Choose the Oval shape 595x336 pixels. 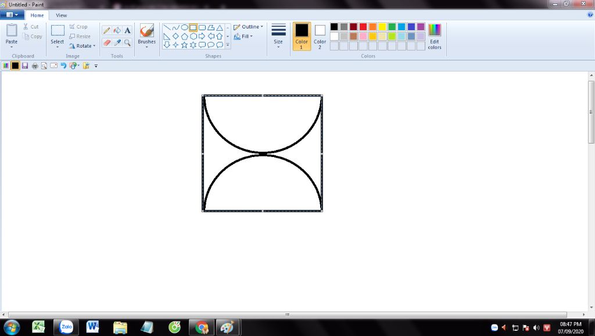[x=184, y=28]
